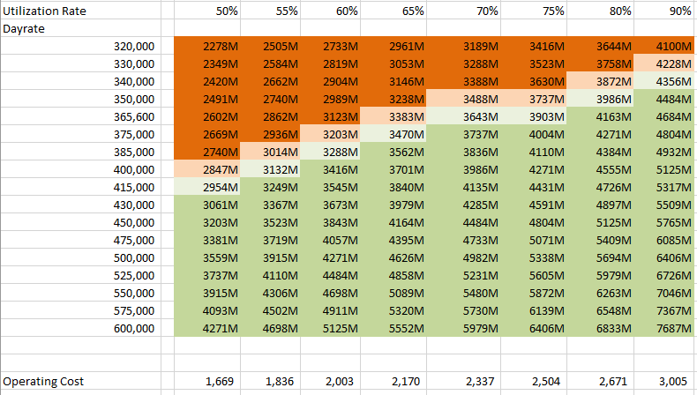Select the 5552M cell
This screenshot has width=697, height=395.
pyautogui.click(x=393, y=328)
